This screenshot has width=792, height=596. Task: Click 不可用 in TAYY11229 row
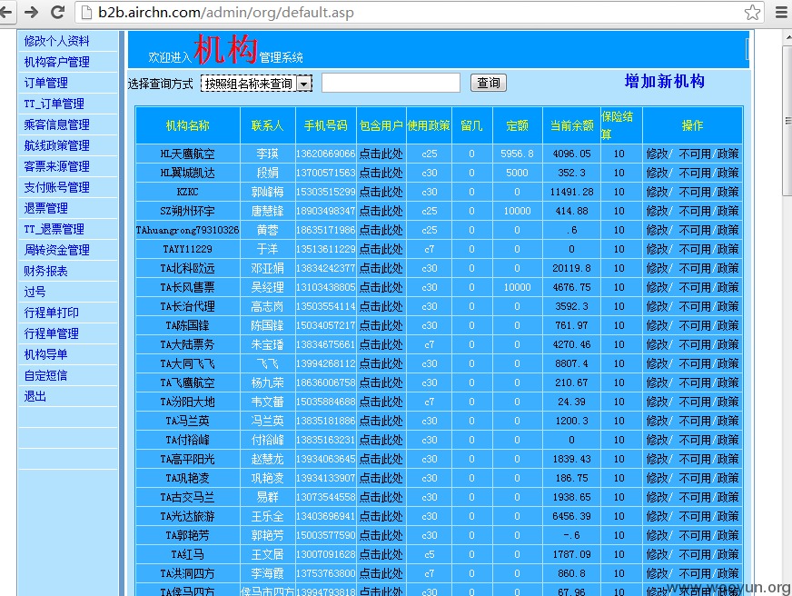(695, 249)
